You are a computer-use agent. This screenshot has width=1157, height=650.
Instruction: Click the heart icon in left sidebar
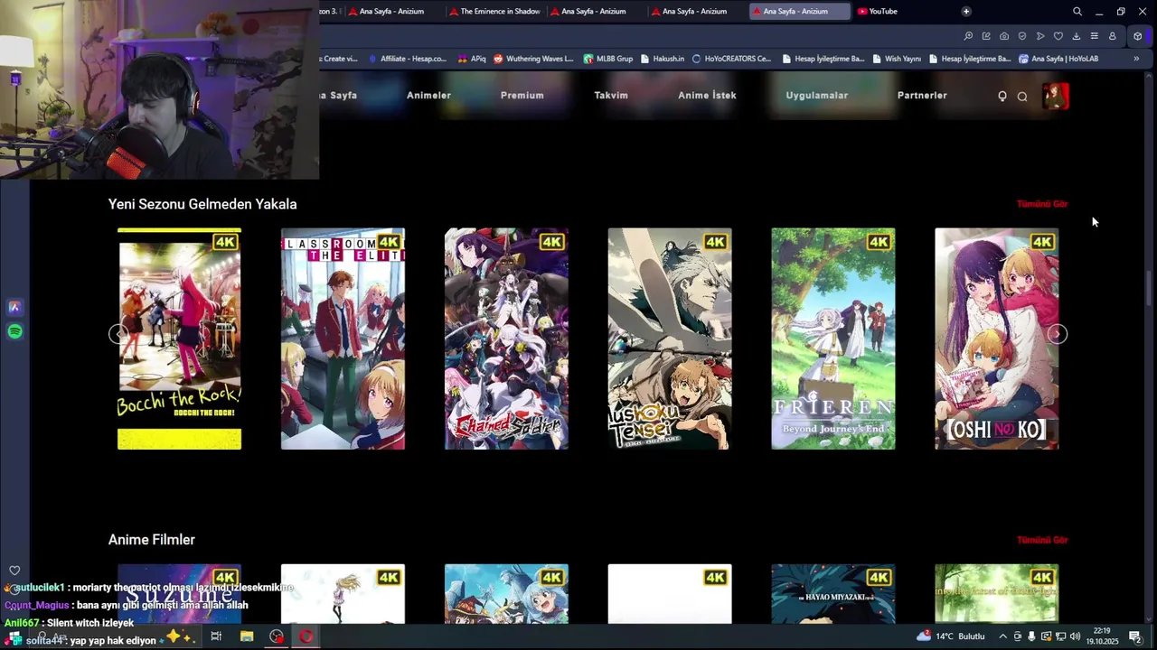14,571
